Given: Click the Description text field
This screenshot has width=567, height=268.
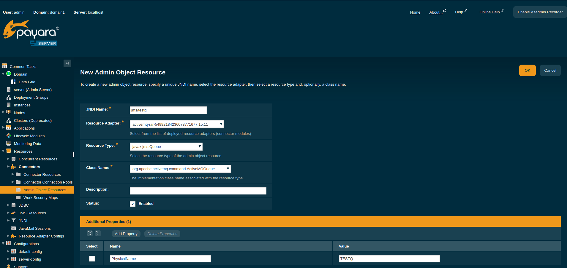Looking at the screenshot, I should (198, 191).
